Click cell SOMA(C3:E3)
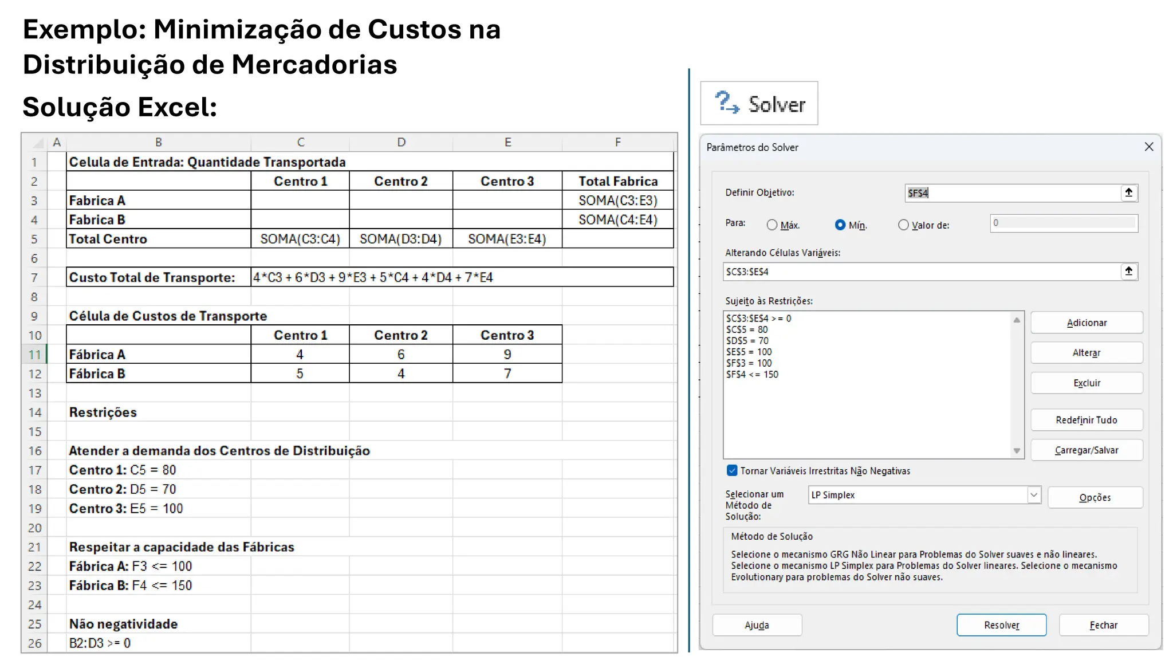 (618, 201)
